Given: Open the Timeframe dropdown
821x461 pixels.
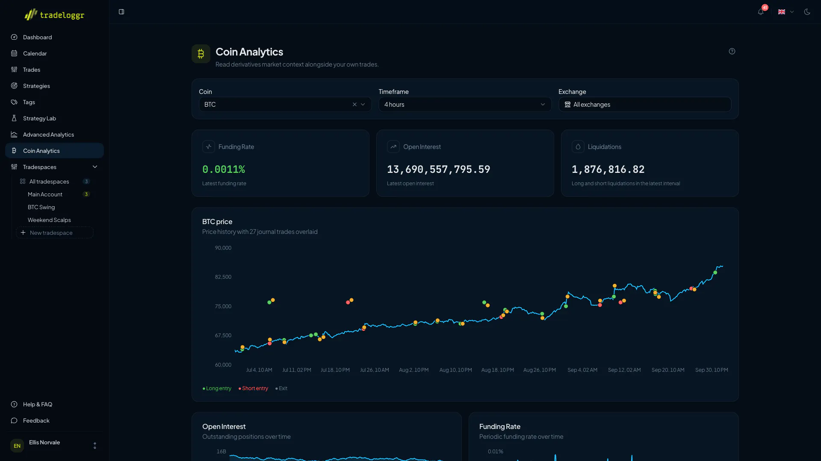Looking at the screenshot, I should click(465, 105).
